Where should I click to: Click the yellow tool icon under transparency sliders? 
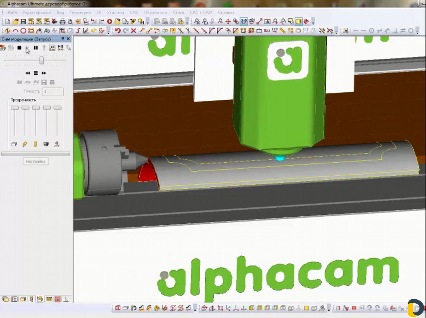[36, 144]
